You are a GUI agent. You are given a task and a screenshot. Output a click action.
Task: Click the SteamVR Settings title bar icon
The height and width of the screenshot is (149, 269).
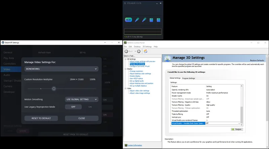pyautogui.click(x=3, y=43)
